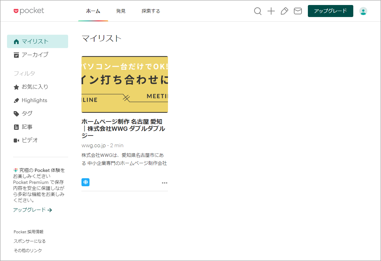Click the green アップグレード button
The height and width of the screenshot is (261, 381).
tap(330, 11)
